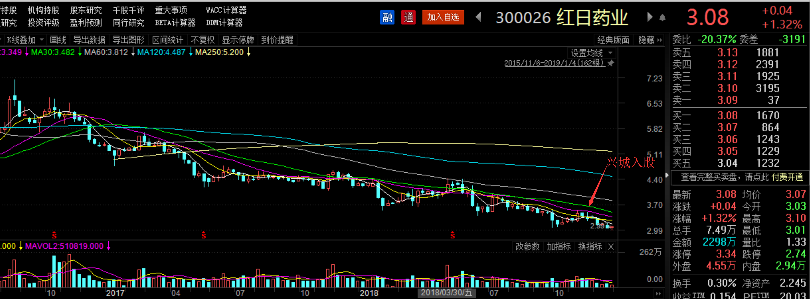Click the MA250 yellow down-arrow indicator
Screen dimensions: 810x299
point(248,52)
